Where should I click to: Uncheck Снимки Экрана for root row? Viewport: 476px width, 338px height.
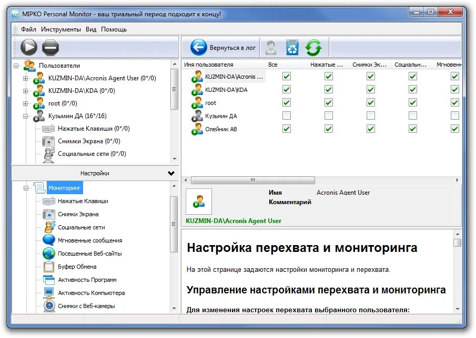pyautogui.click(x=371, y=102)
